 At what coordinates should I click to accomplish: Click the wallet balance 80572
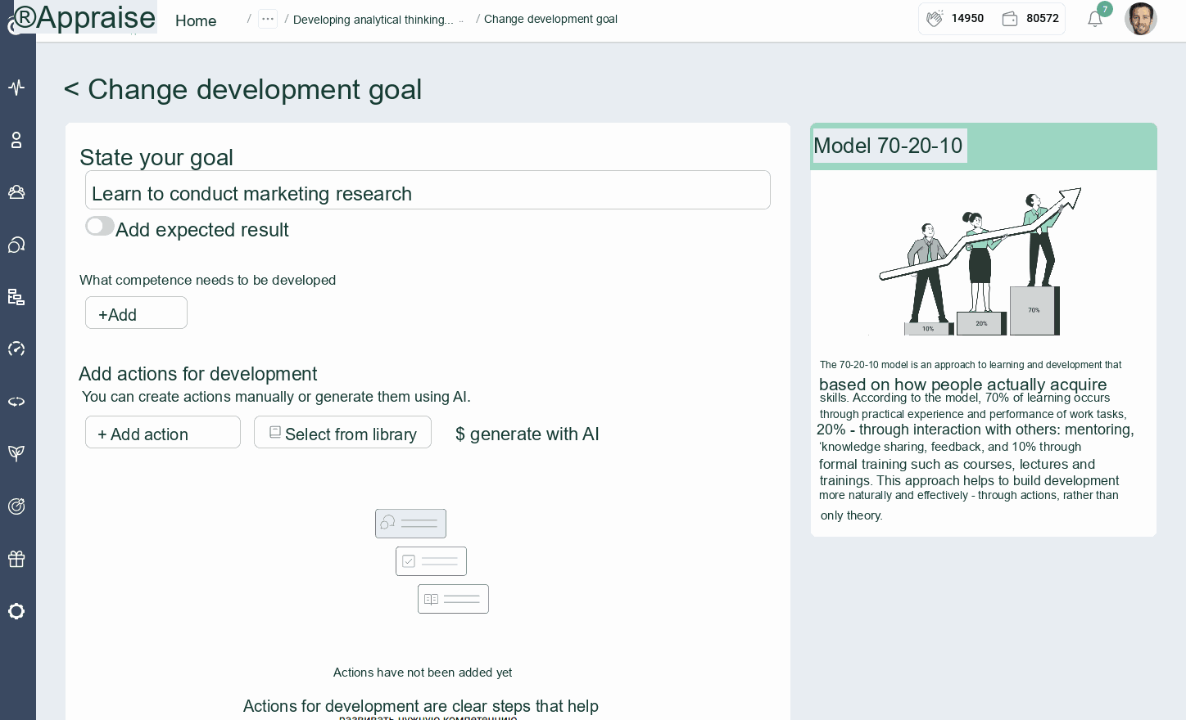pyautogui.click(x=1030, y=18)
